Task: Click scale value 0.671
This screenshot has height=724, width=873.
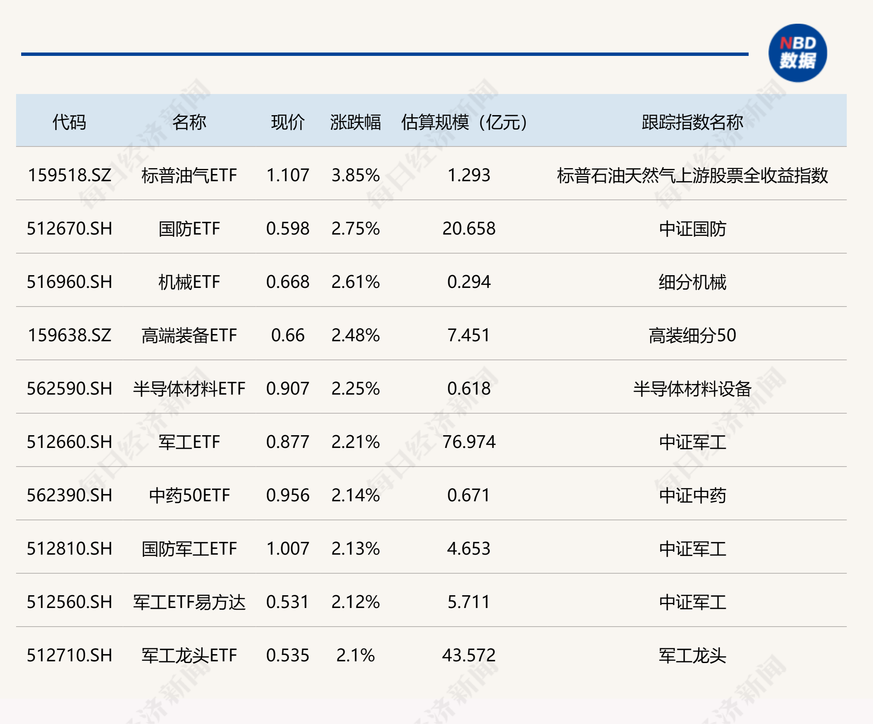Action: [469, 495]
